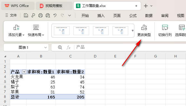Select the second chart style thumbnail
Image resolution: width=186 pixels, height=106 pixels.
click(x=81, y=31)
